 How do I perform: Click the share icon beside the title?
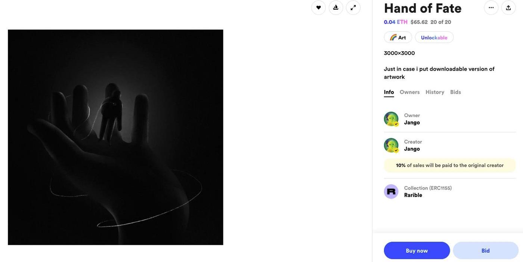[508, 7]
